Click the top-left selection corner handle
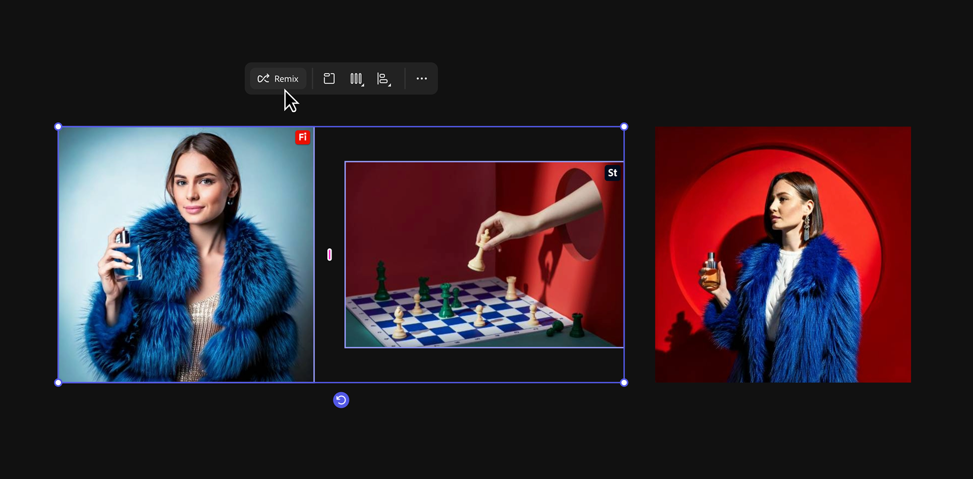 [x=58, y=127]
